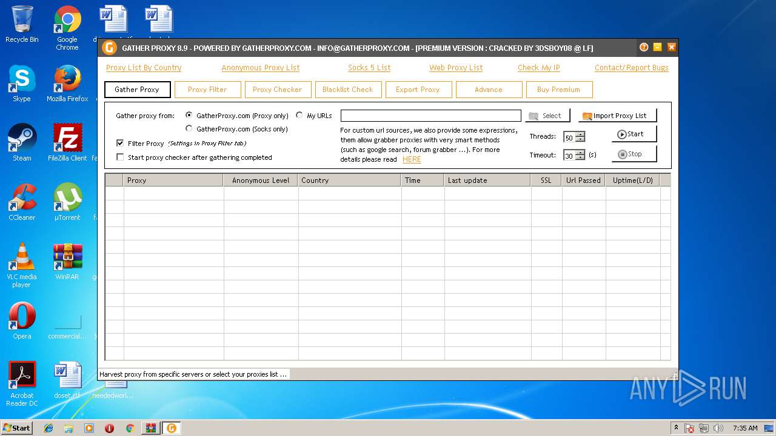Select the My URLs radio option

pos(299,115)
